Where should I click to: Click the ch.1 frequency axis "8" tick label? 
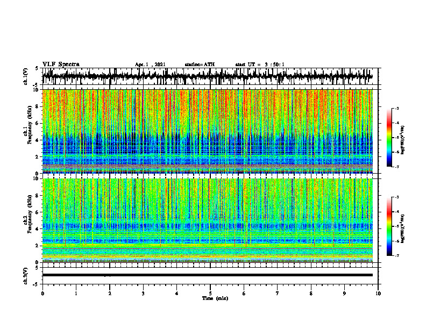[38, 106]
